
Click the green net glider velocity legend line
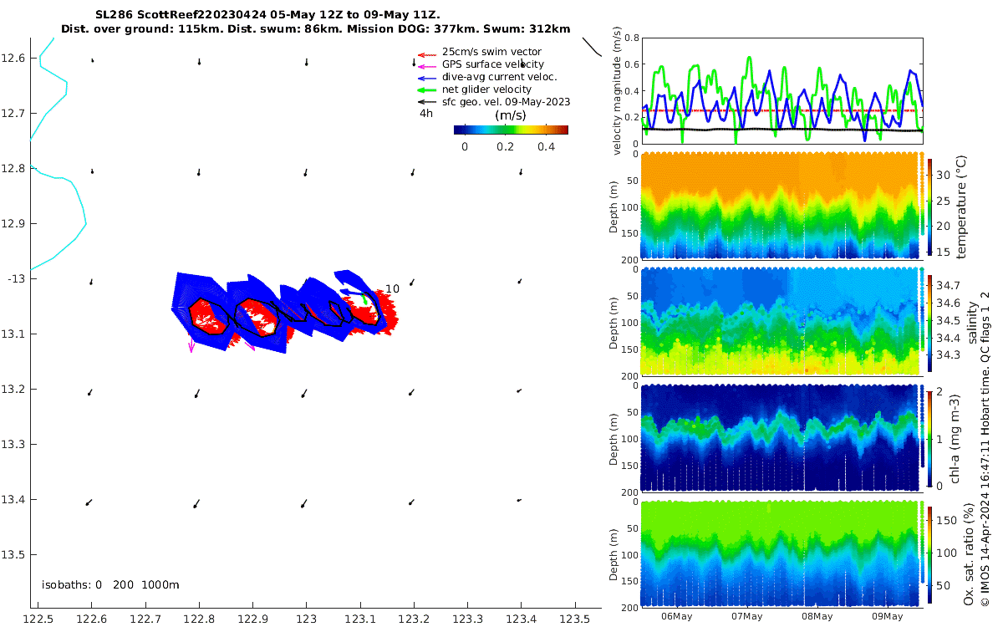click(x=426, y=89)
